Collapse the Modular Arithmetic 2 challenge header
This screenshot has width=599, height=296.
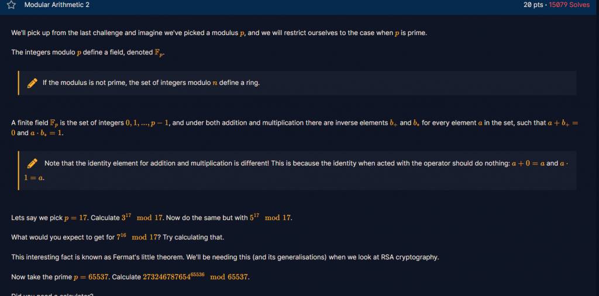pos(292,5)
